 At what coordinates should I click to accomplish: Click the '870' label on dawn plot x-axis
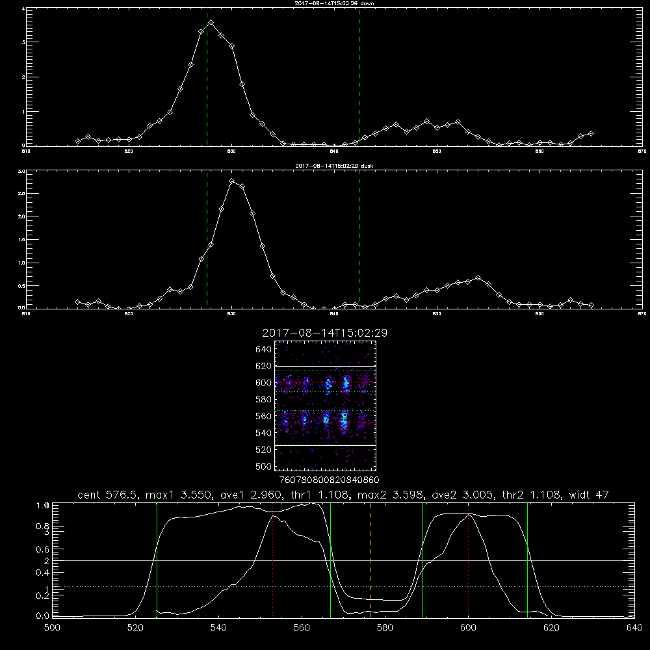coord(642,151)
